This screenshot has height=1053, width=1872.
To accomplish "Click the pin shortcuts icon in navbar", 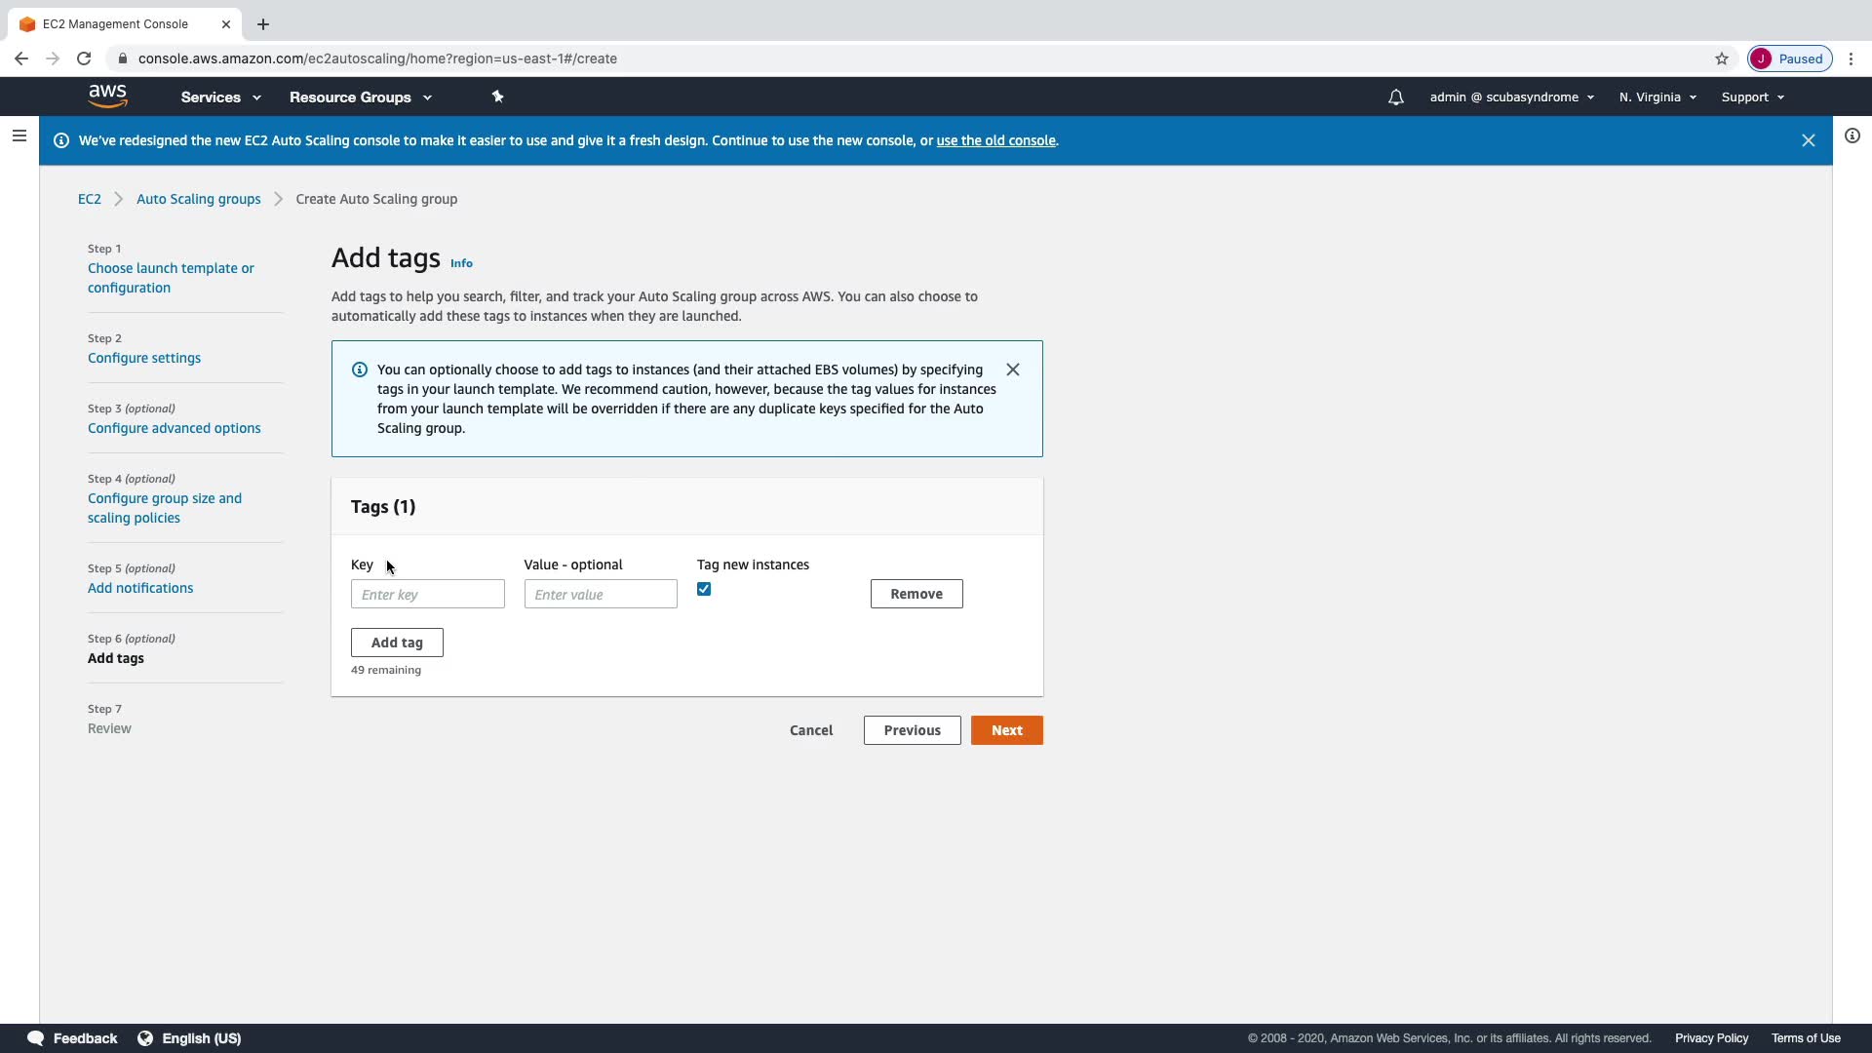I will point(497,97).
